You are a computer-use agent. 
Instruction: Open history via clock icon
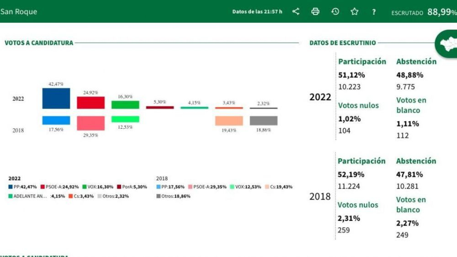(335, 12)
